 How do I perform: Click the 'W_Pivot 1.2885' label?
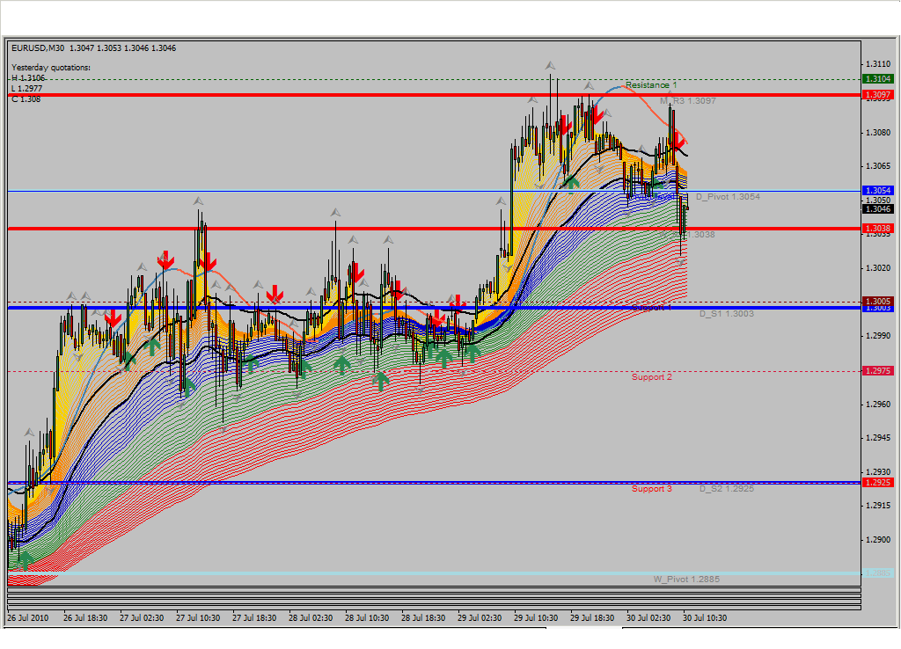point(686,579)
